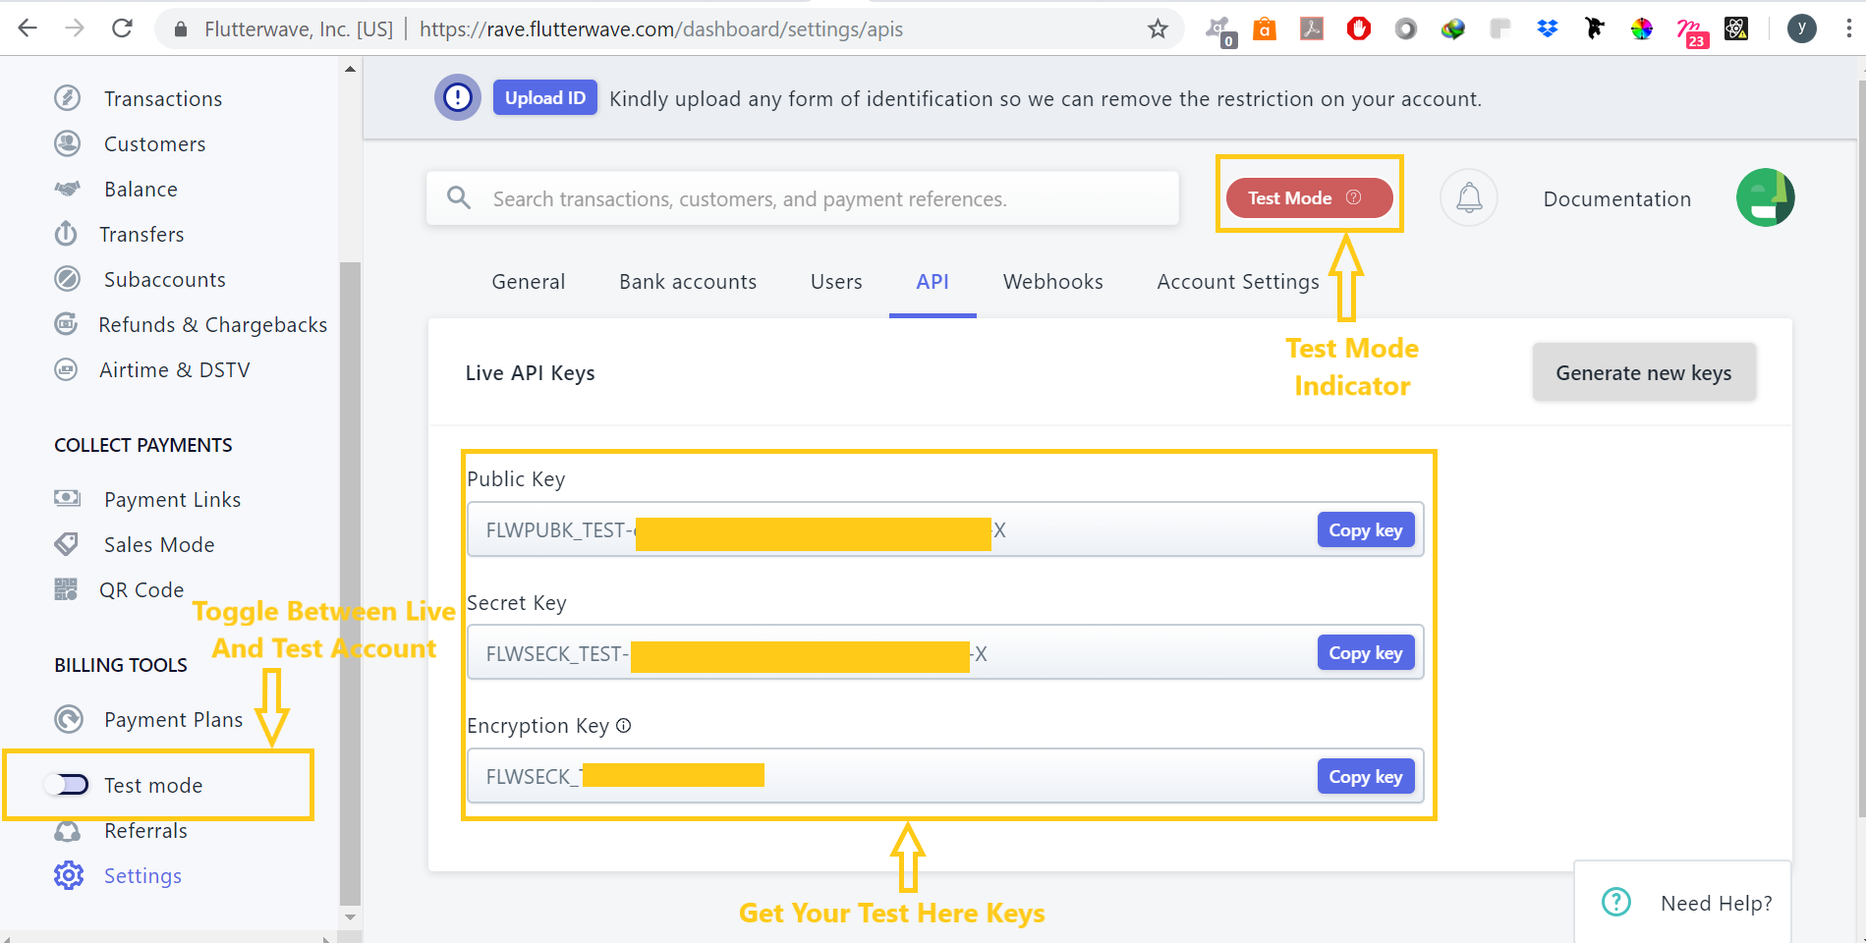Viewport: 1866px width, 943px height.
Task: Click the browser back arrow
Action: (28, 28)
